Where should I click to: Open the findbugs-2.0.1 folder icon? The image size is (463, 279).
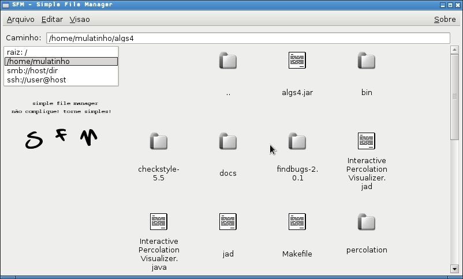pos(297,141)
